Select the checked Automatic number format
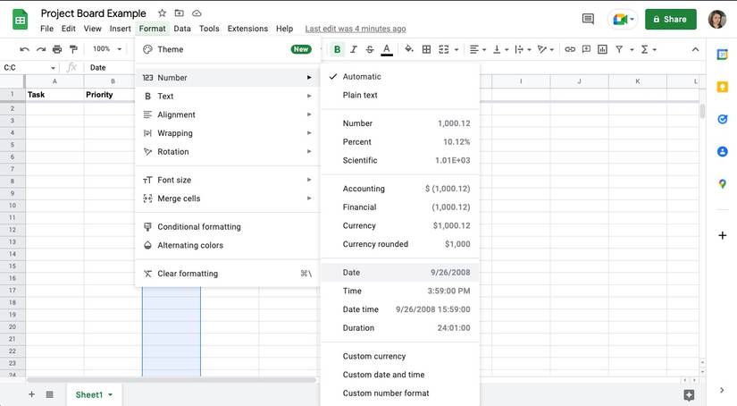 tap(400, 77)
